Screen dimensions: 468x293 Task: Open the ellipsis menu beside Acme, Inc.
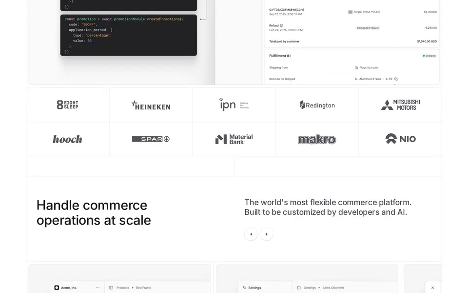point(97,288)
